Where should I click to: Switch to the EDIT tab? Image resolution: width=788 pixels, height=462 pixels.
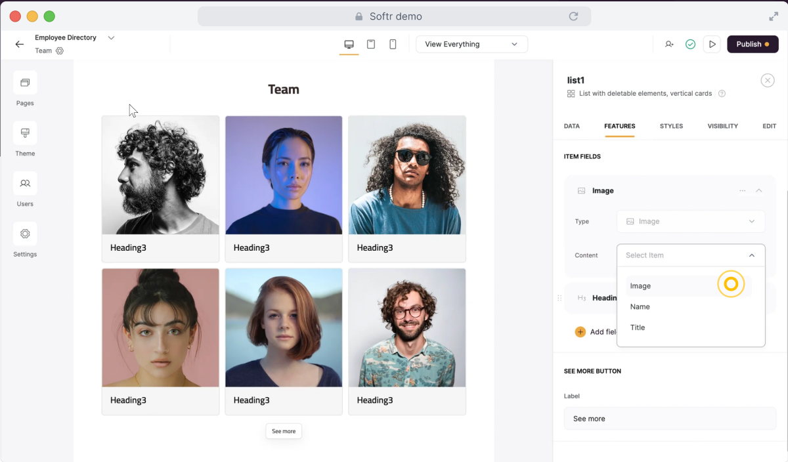(770, 126)
